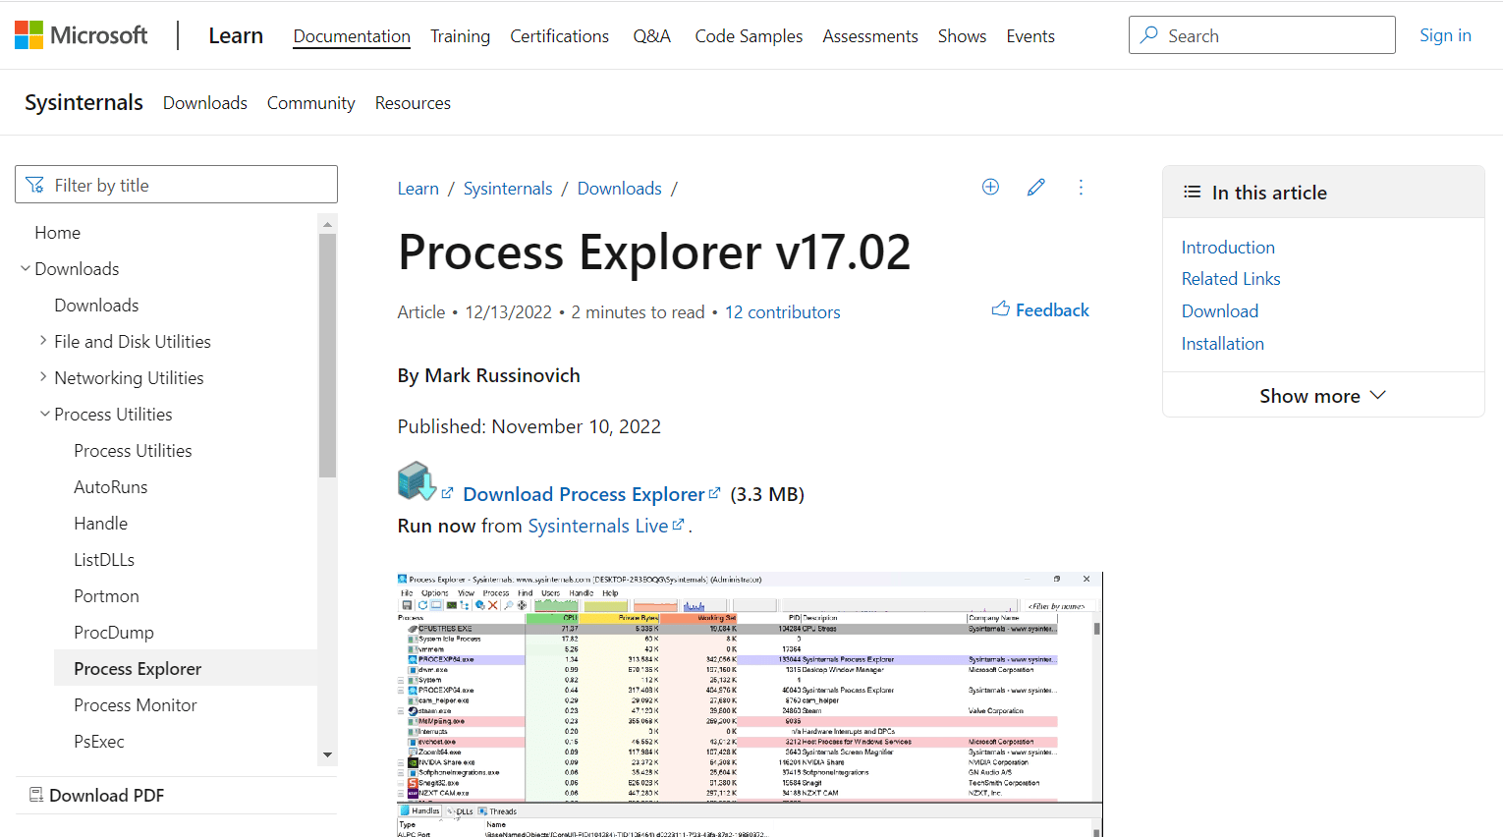Open Code Samples
Viewport: 1503px width, 837px height.
(749, 36)
